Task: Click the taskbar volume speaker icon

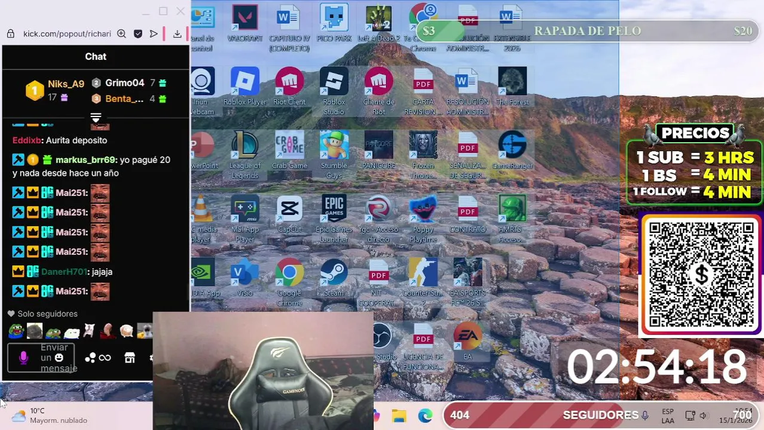Action: click(703, 416)
